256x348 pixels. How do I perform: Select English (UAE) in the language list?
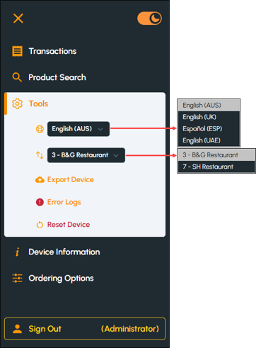coord(209,140)
